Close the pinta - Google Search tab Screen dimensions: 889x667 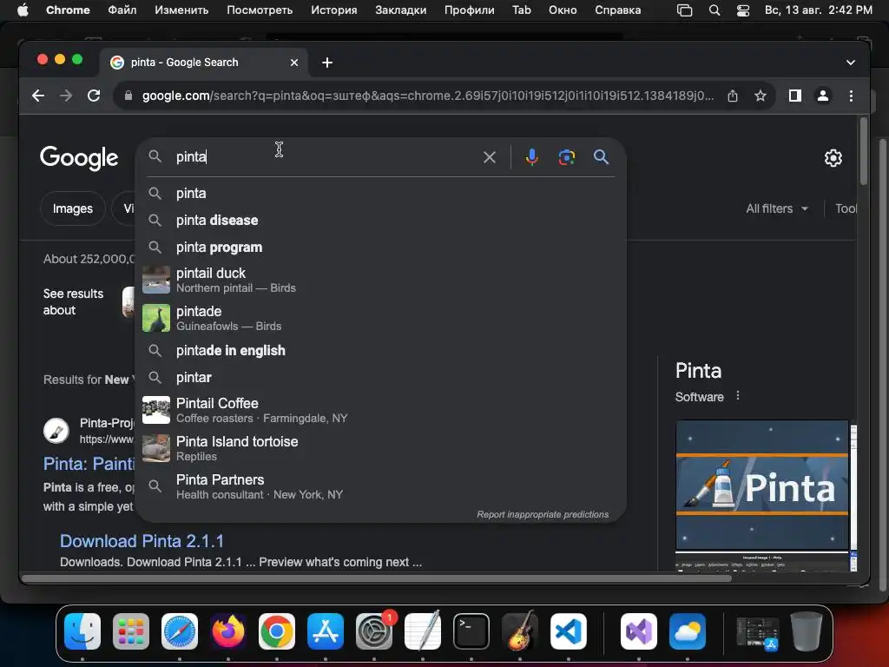click(294, 63)
